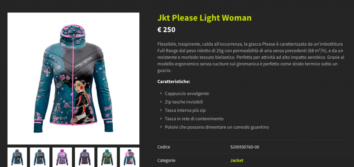Click the Caratteristiche heading
Viewport: 354px width, 167px height.
[x=174, y=81]
